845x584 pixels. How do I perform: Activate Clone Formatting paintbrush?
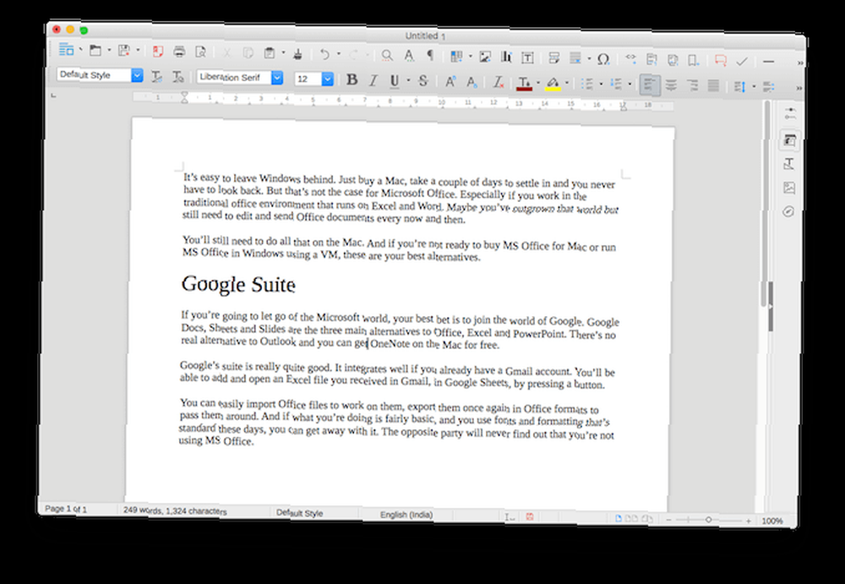(297, 54)
